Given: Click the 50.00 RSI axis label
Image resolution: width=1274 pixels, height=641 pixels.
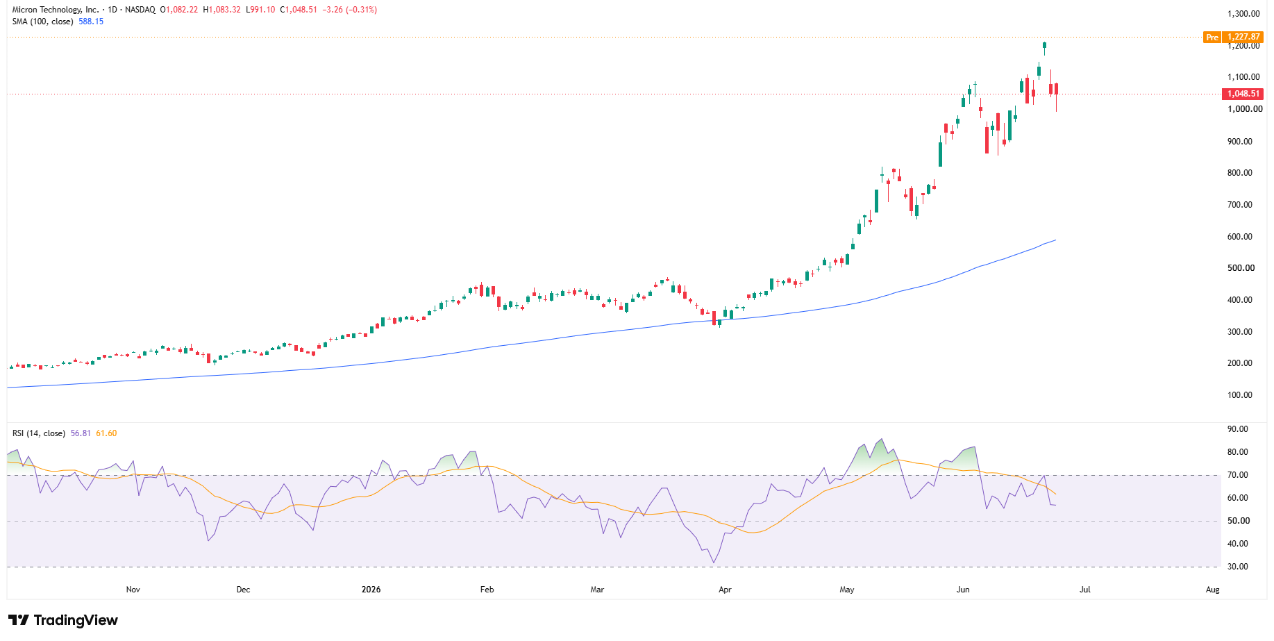Looking at the screenshot, I should click(1238, 521).
